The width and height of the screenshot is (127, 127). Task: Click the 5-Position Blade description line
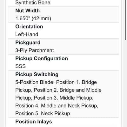(56, 82)
